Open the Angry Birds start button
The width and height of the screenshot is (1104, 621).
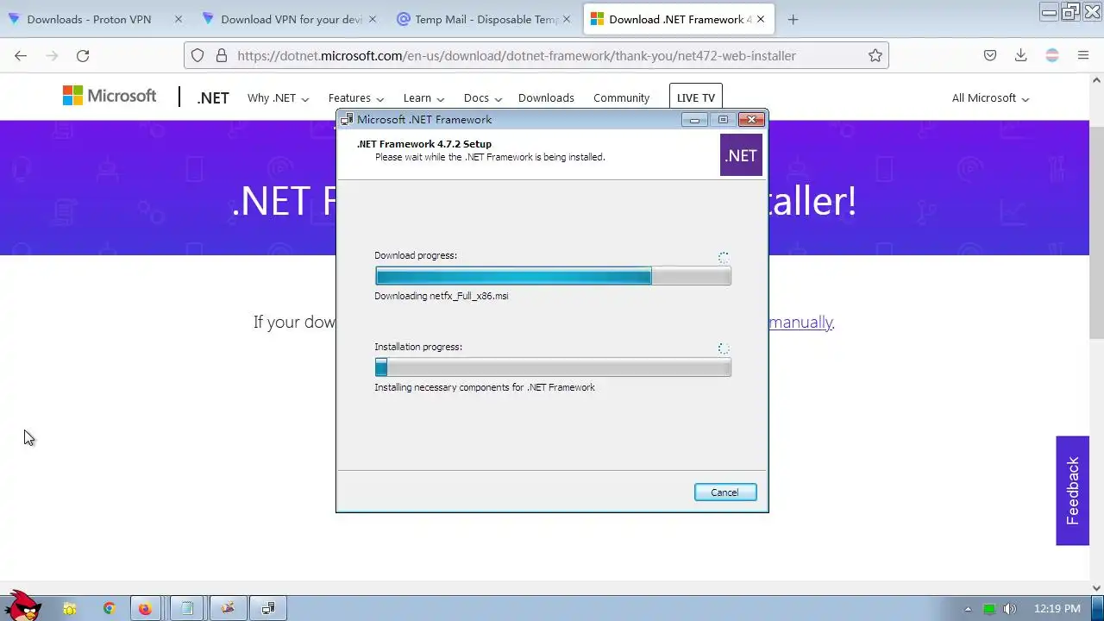[23, 605]
